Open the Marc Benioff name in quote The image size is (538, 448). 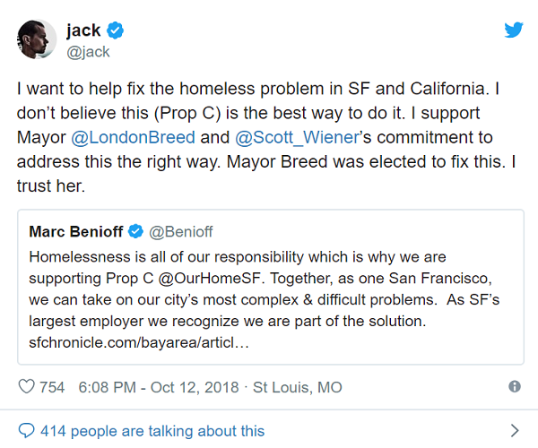pyautogui.click(x=77, y=232)
